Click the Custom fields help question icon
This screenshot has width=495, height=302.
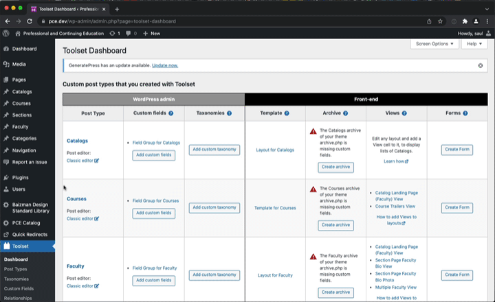click(x=170, y=113)
